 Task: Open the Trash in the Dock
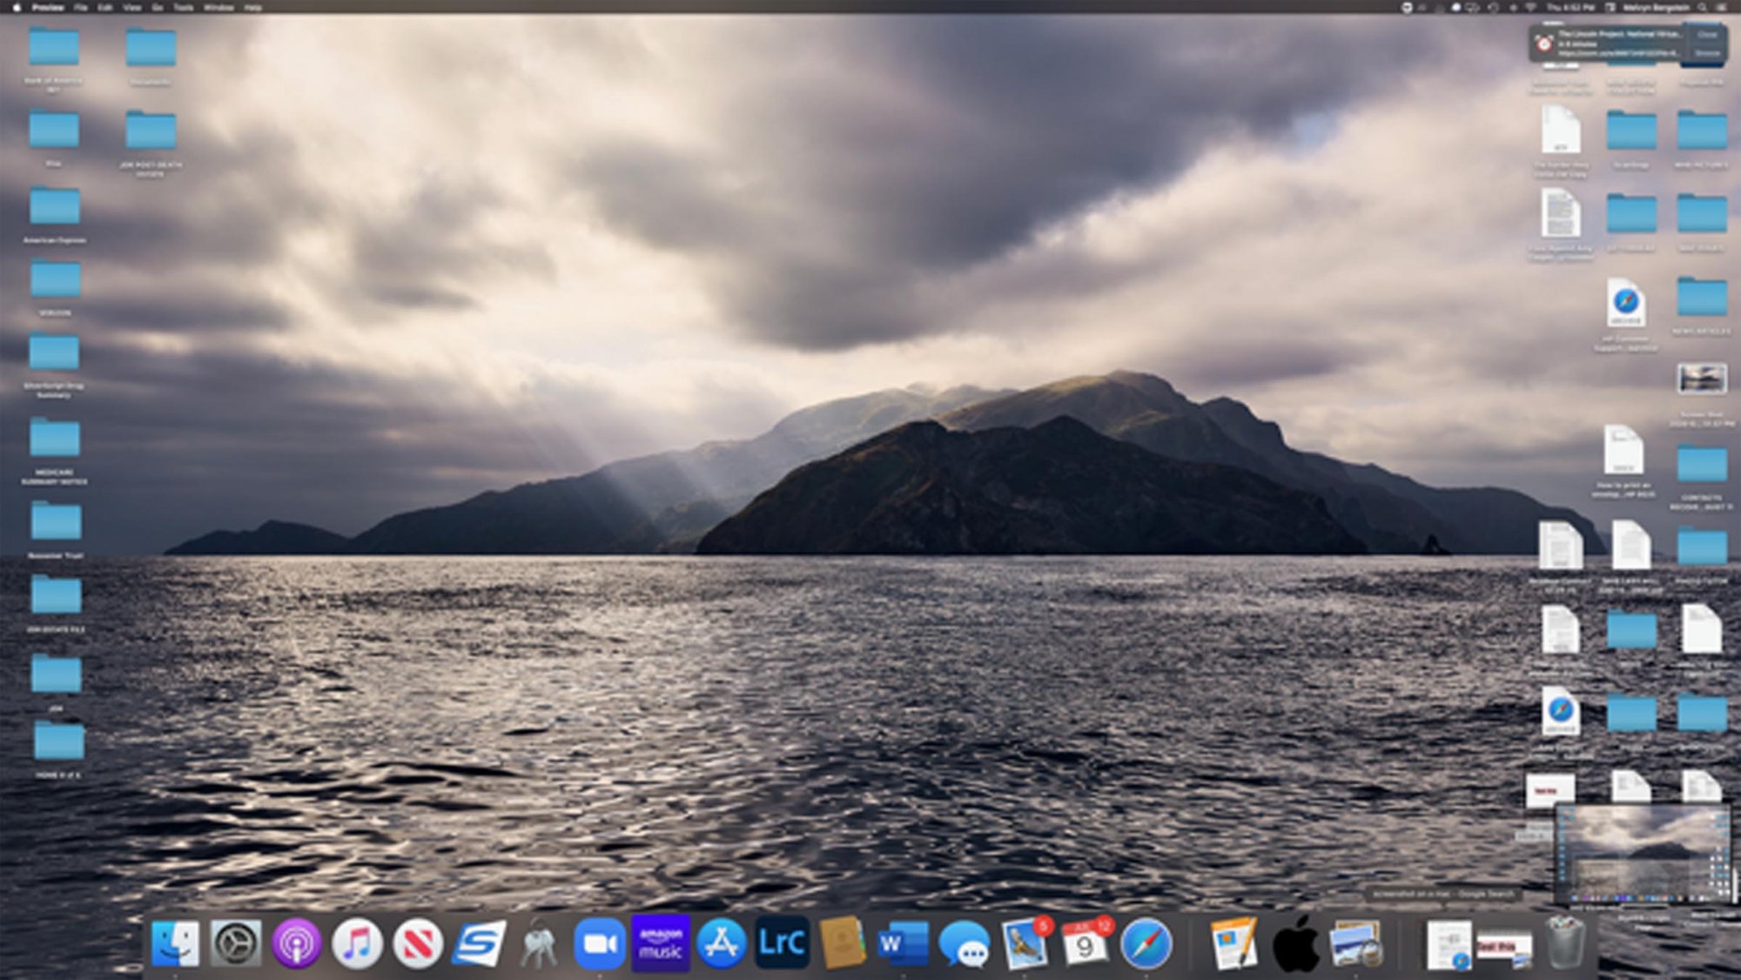pyautogui.click(x=1564, y=943)
